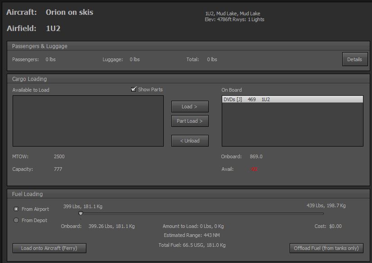Click inside the empty Available to Load list

(88, 120)
